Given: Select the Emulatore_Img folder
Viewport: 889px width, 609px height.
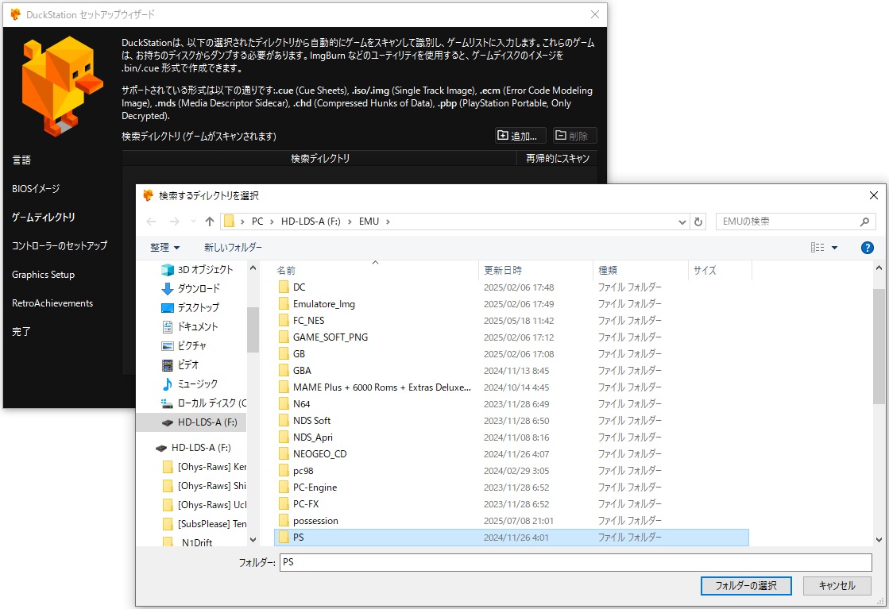Looking at the screenshot, I should [512, 304].
